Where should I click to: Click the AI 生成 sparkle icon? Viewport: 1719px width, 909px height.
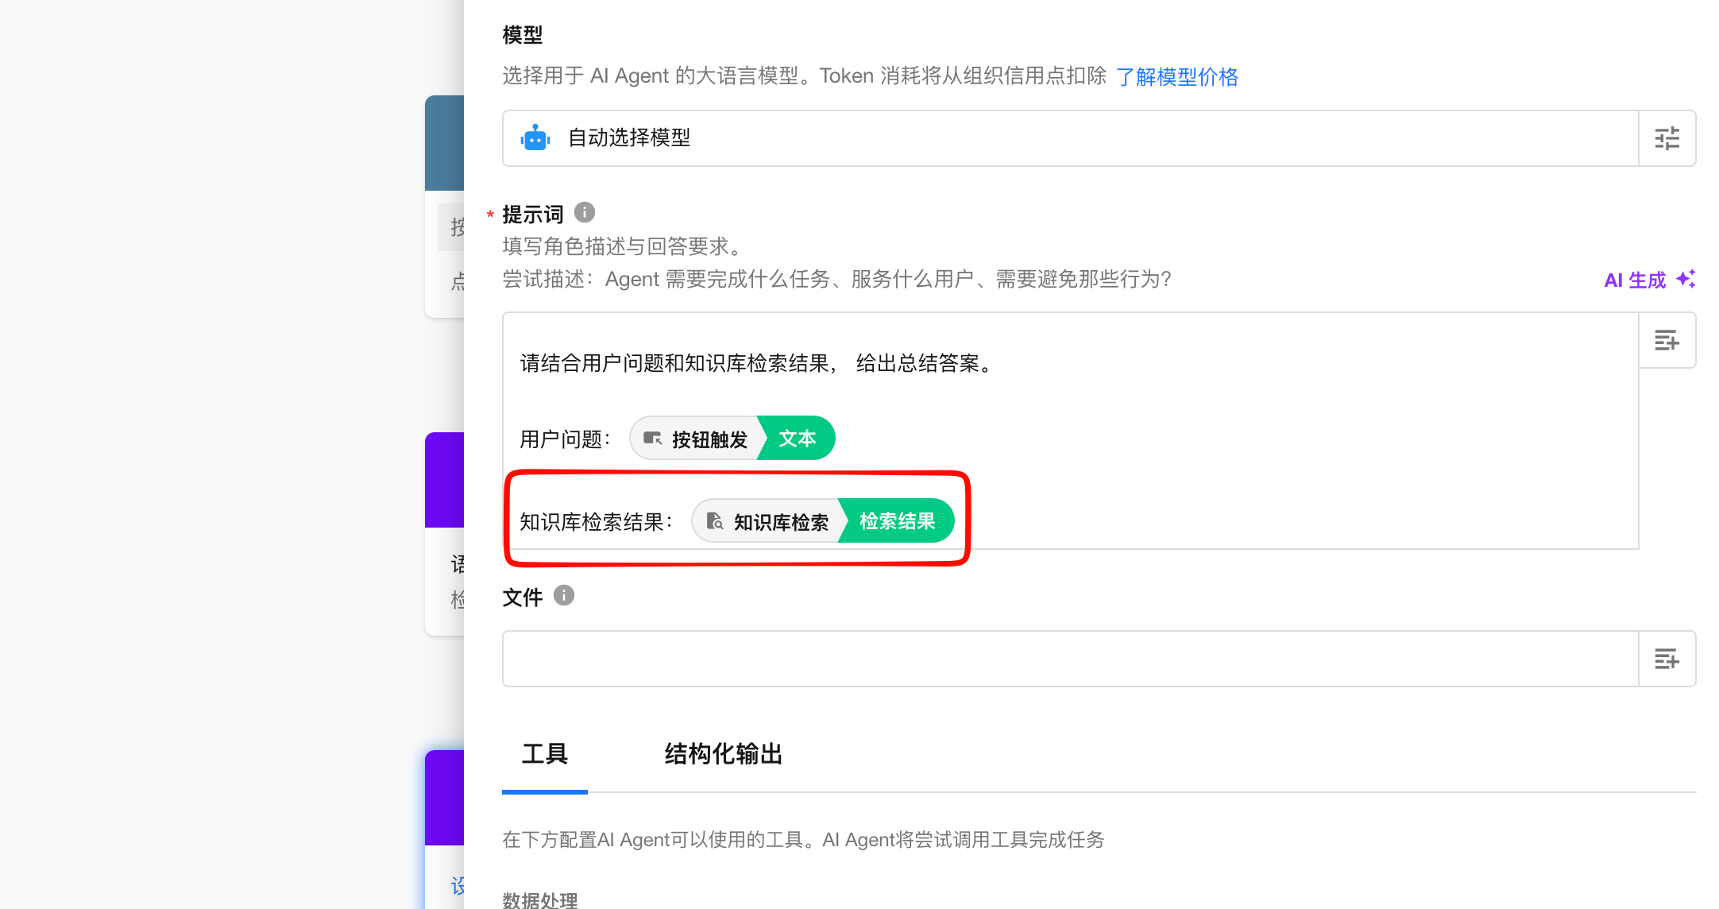(1686, 279)
